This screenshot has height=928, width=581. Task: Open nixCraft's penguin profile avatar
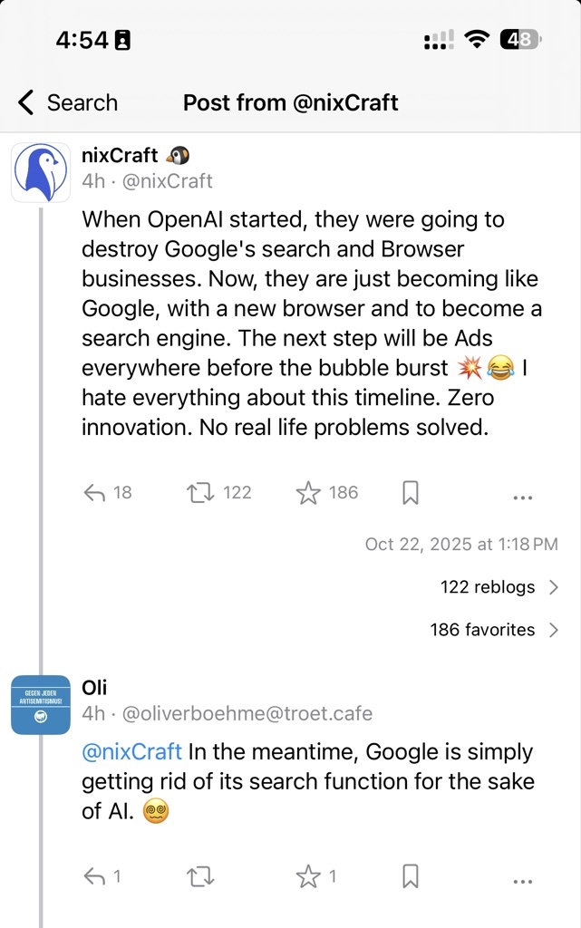point(41,172)
